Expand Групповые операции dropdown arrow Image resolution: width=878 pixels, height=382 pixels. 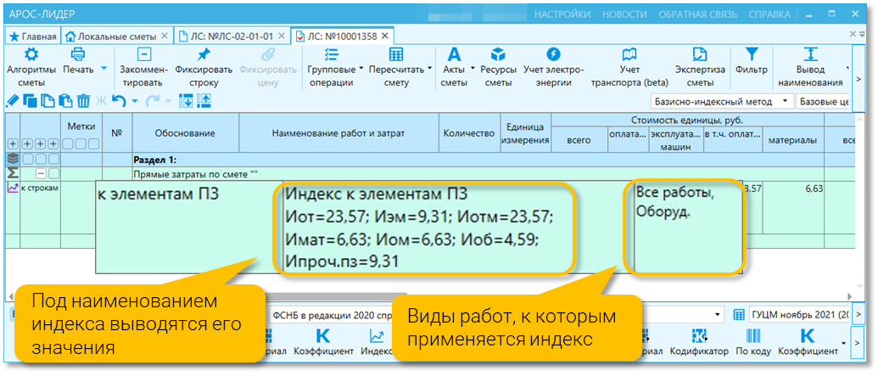(x=361, y=69)
